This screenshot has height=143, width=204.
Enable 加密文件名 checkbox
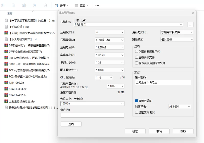pyautogui.click(x=136, y=112)
